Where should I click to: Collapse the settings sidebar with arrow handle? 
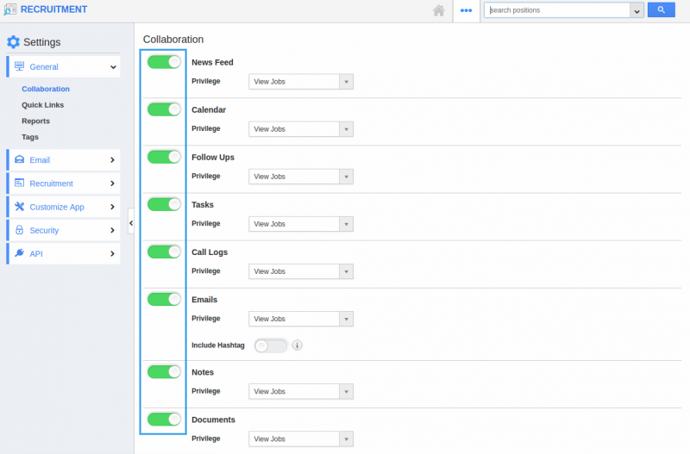131,223
